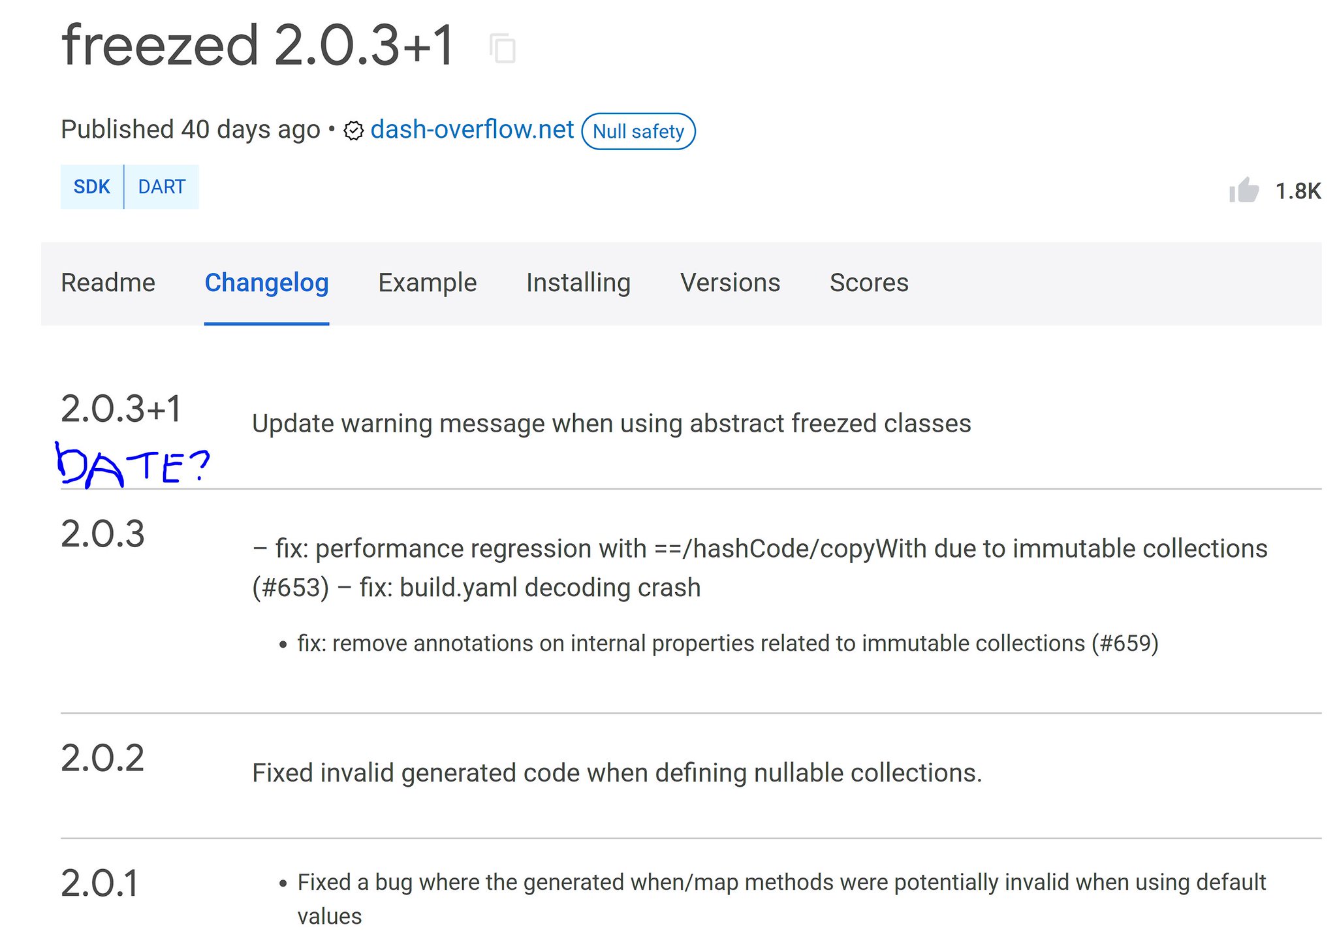Select the SDK badge label
Viewport: 1337px width, 935px height.
click(x=92, y=187)
